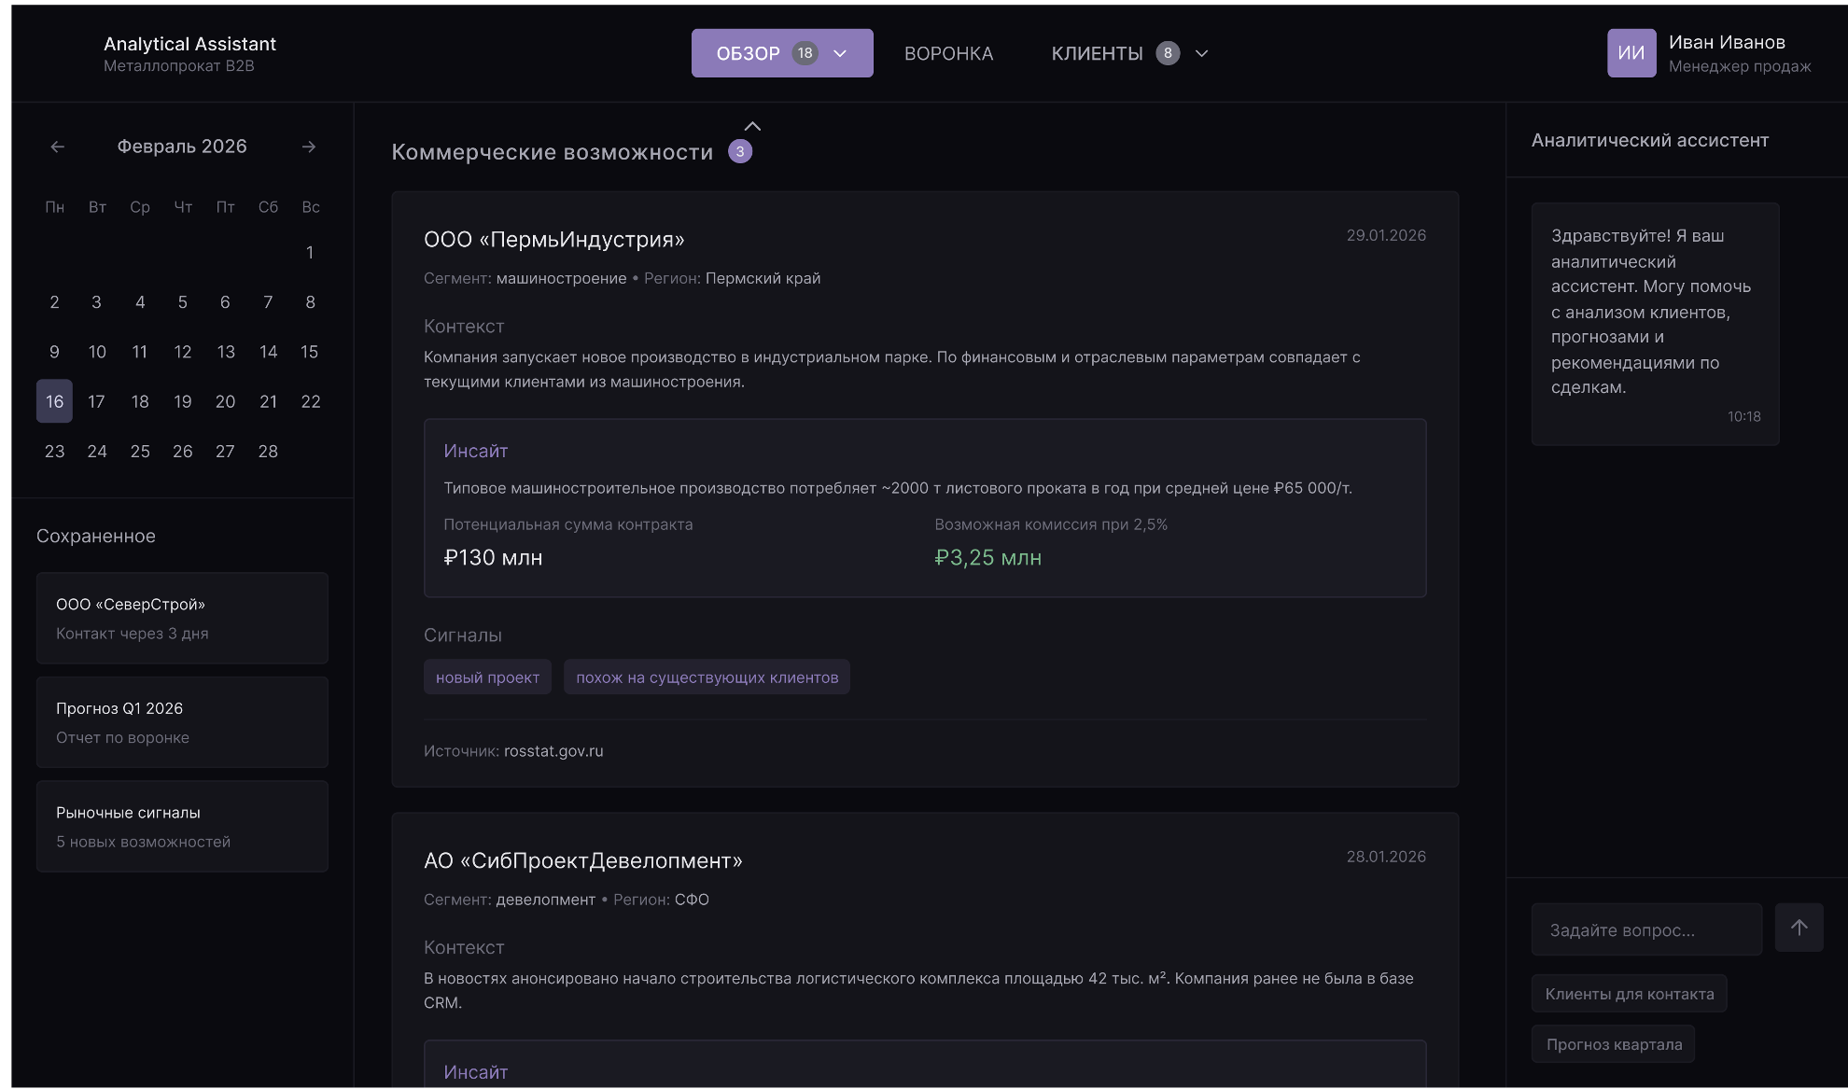Go to next month in calendar
This screenshot has width=1848, height=1089.
tap(309, 147)
